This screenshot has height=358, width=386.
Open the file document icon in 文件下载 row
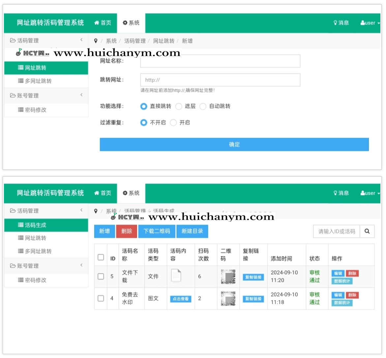click(176, 276)
